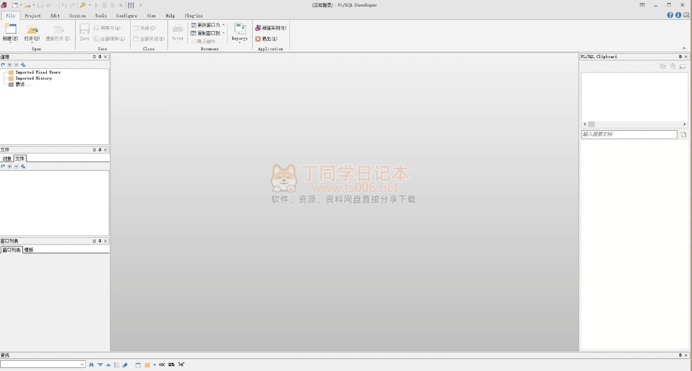Screen dimensions: 692x371
Task: Switch to the View ribbon tab
Action: [151, 16]
